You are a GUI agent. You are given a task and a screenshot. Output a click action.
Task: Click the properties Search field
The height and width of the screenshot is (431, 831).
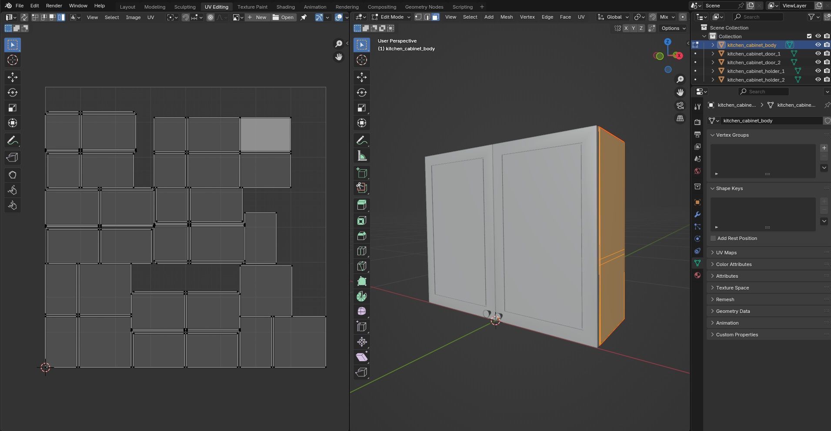tap(763, 92)
